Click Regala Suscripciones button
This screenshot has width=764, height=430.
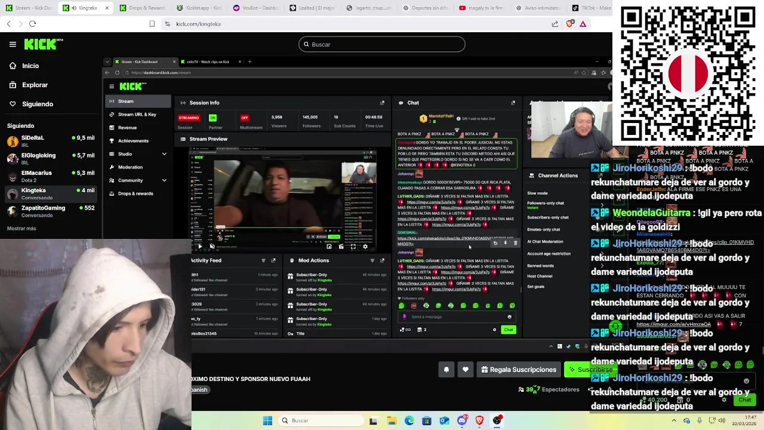click(x=519, y=370)
